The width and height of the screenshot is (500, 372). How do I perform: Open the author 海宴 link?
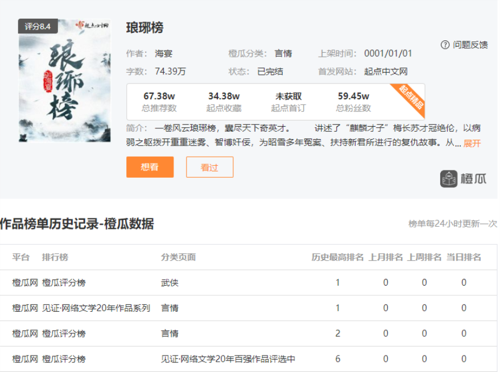tap(164, 53)
